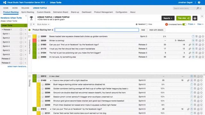Click the attachment paperclip on item 21613

click(x=188, y=109)
